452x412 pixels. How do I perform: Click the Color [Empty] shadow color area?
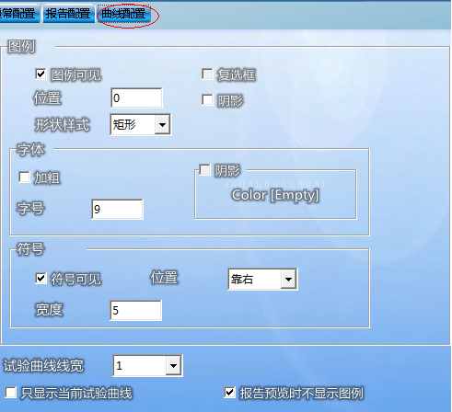point(275,195)
